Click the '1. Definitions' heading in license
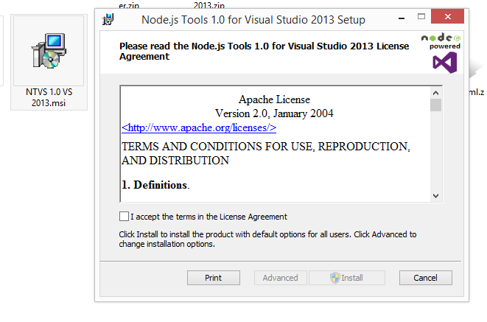The width and height of the screenshot is (487, 322). click(x=155, y=185)
